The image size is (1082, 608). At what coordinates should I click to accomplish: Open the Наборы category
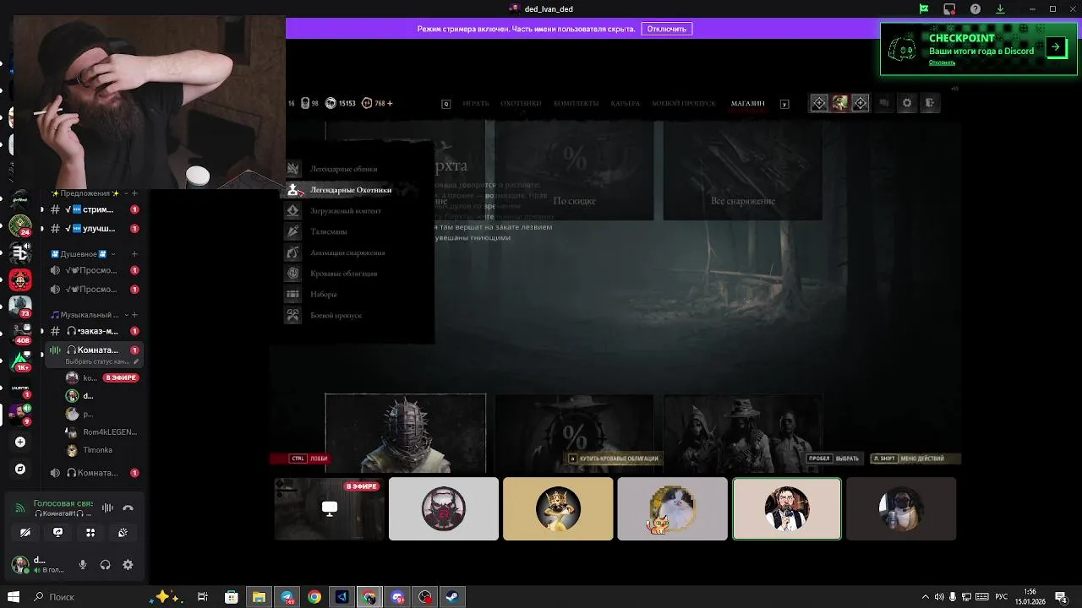coord(324,294)
